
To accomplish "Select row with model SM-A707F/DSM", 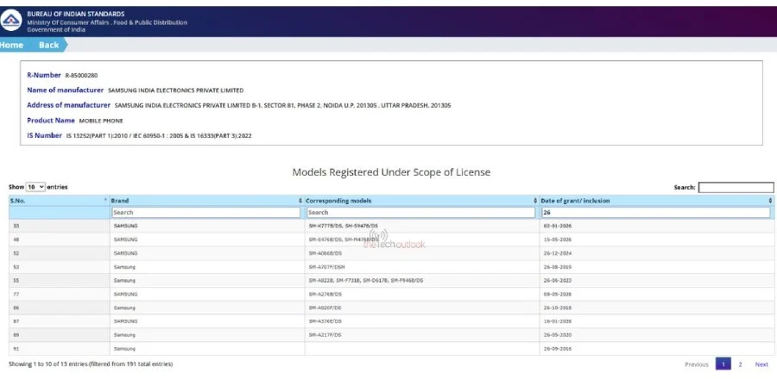I will point(390,267).
